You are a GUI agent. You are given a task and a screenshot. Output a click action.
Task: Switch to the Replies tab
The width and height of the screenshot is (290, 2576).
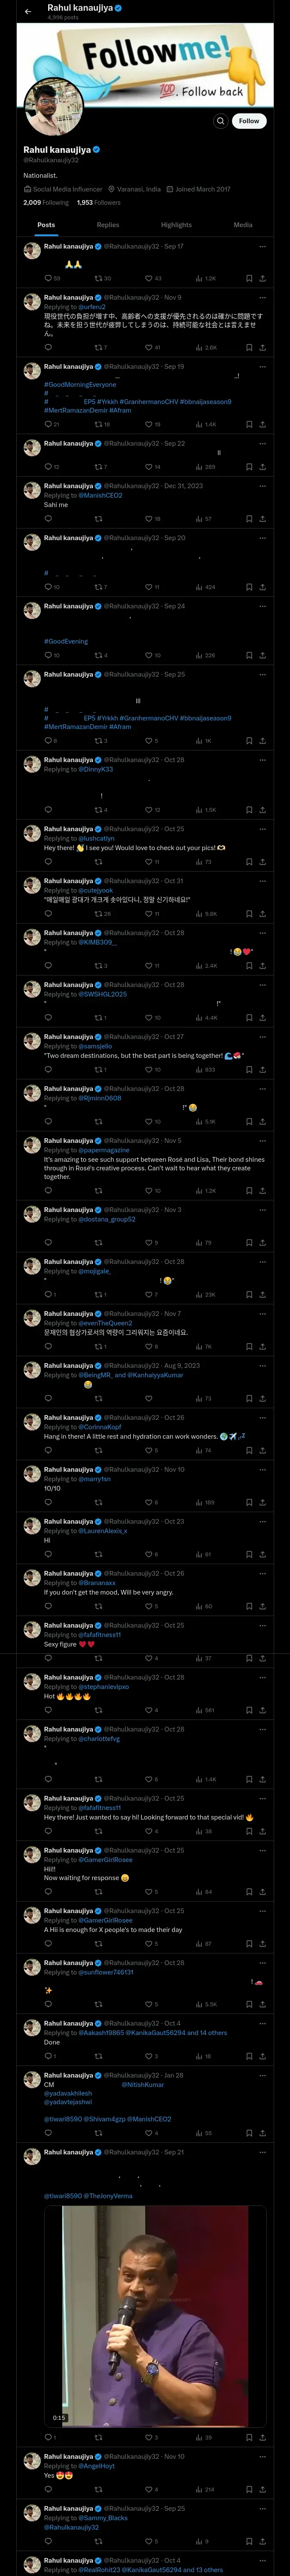[108, 225]
